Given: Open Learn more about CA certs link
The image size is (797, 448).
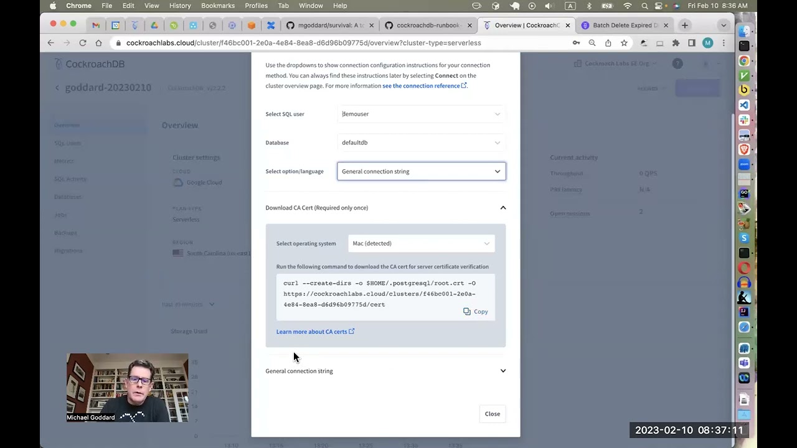Looking at the screenshot, I should (x=315, y=332).
